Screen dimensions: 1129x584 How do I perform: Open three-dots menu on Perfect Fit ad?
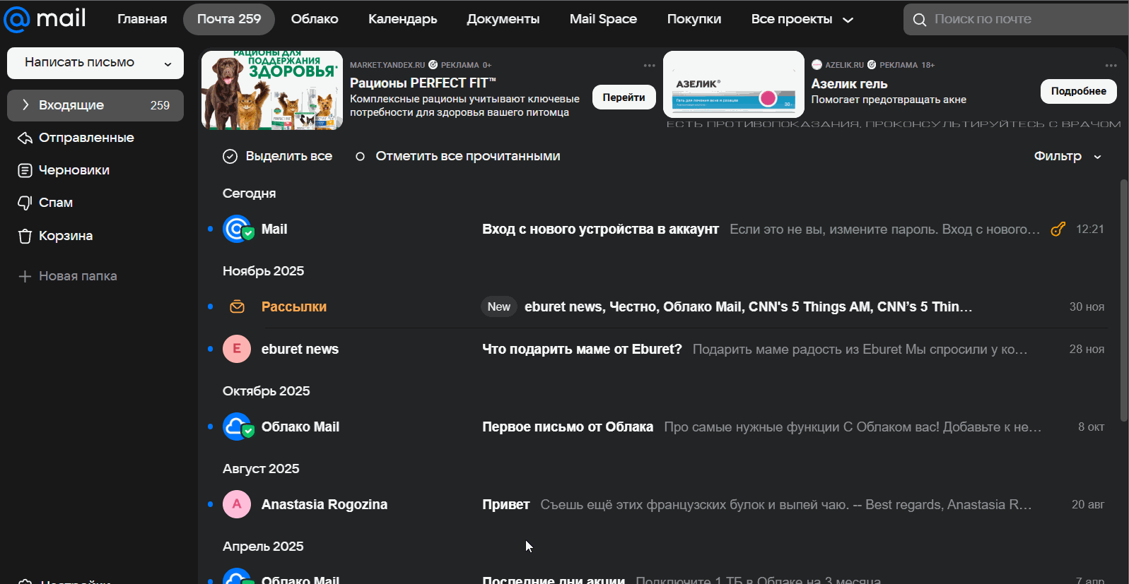(x=649, y=65)
